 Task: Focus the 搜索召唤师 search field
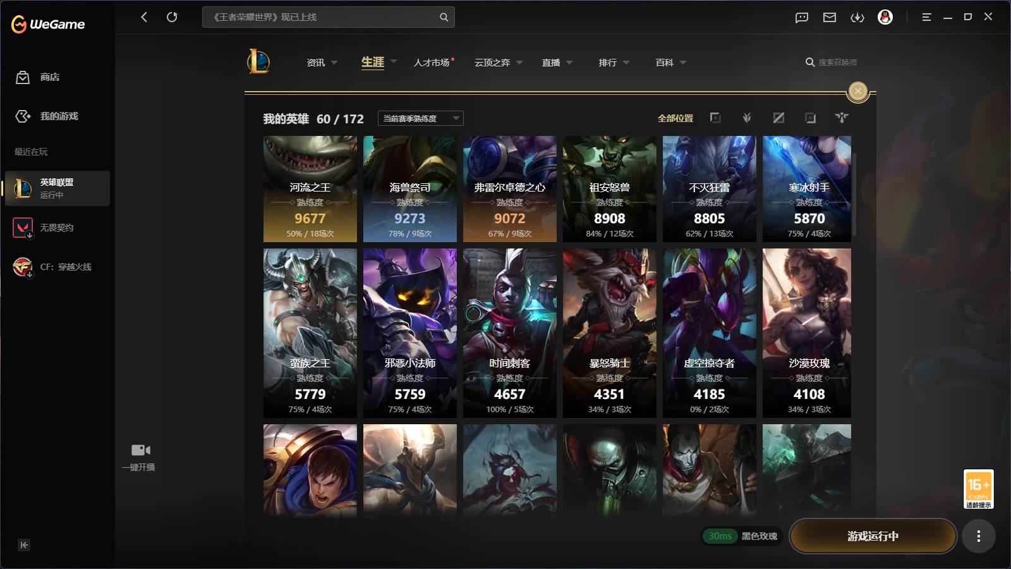click(838, 63)
